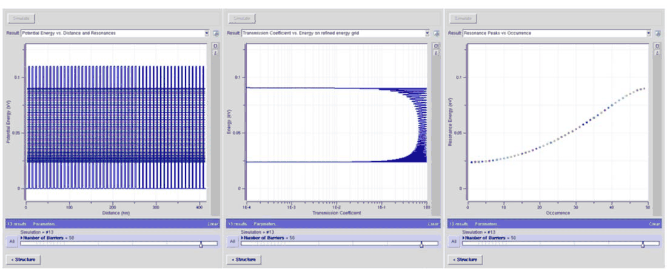The image size is (667, 269).
Task: Expand Number of Barriers under Potential Energy plot
Action: click(22, 238)
